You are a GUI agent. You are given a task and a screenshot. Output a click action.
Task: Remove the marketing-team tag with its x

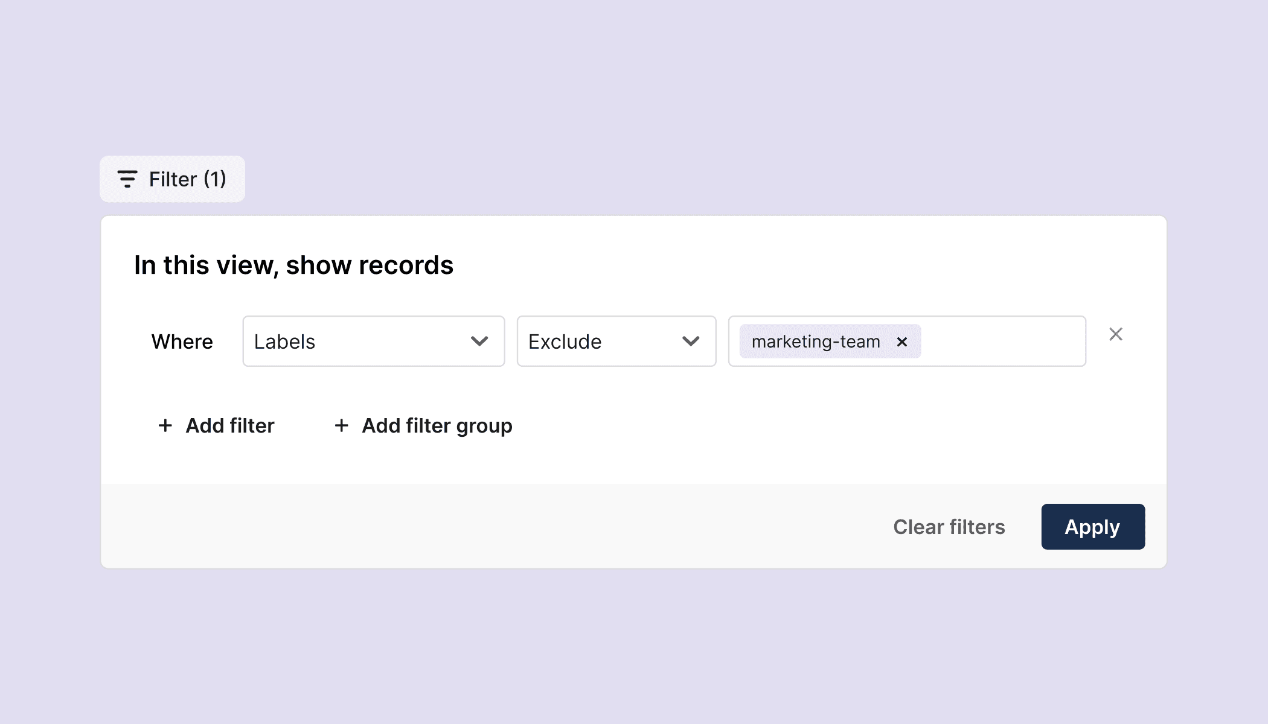pos(902,342)
